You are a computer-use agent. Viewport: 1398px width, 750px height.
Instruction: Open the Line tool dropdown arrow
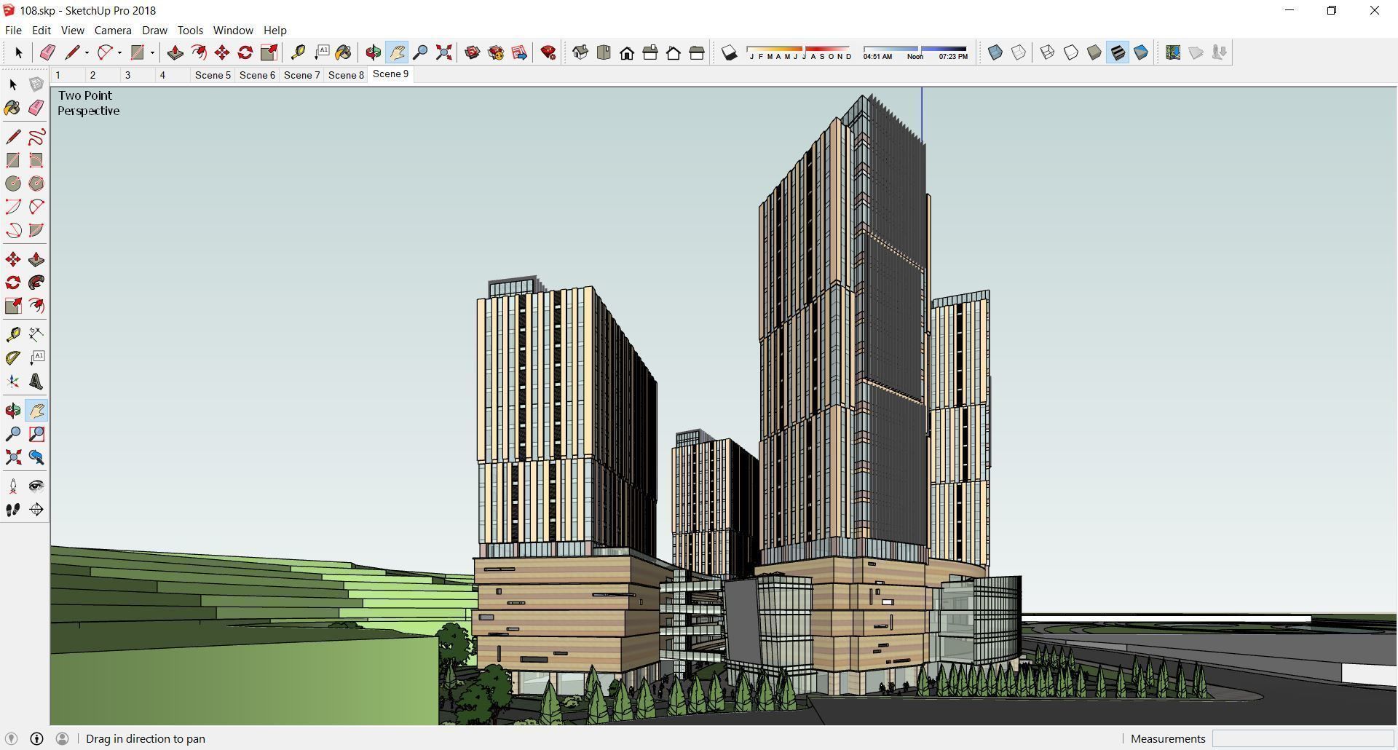click(x=87, y=52)
